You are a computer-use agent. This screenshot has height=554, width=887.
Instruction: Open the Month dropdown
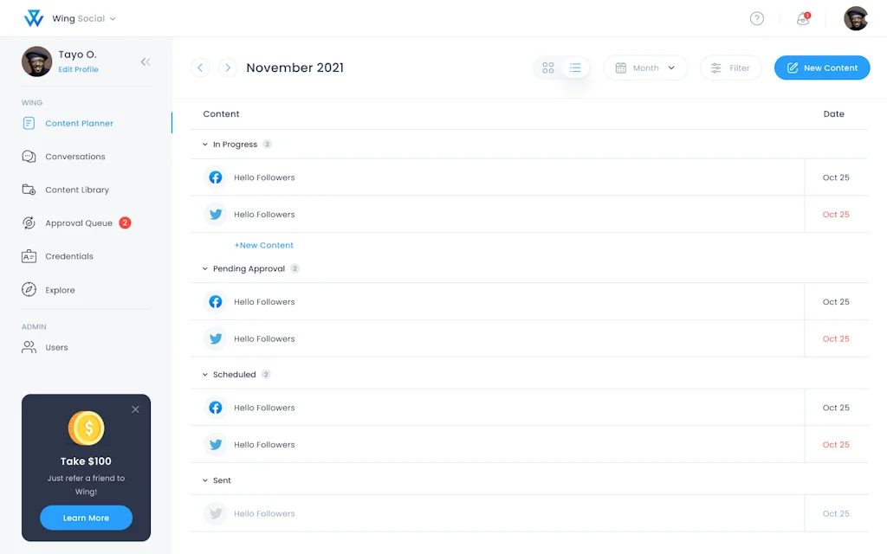(646, 67)
